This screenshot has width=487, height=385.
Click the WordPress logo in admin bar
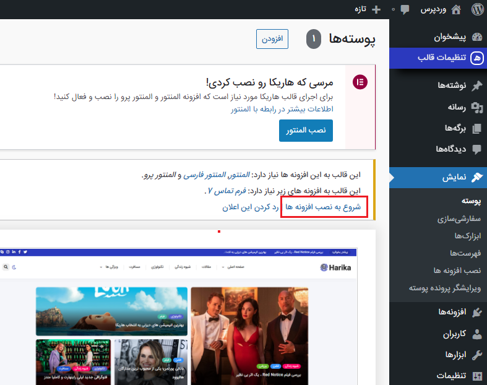(x=477, y=9)
